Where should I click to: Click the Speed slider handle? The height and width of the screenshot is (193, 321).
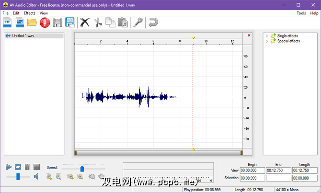82,169
